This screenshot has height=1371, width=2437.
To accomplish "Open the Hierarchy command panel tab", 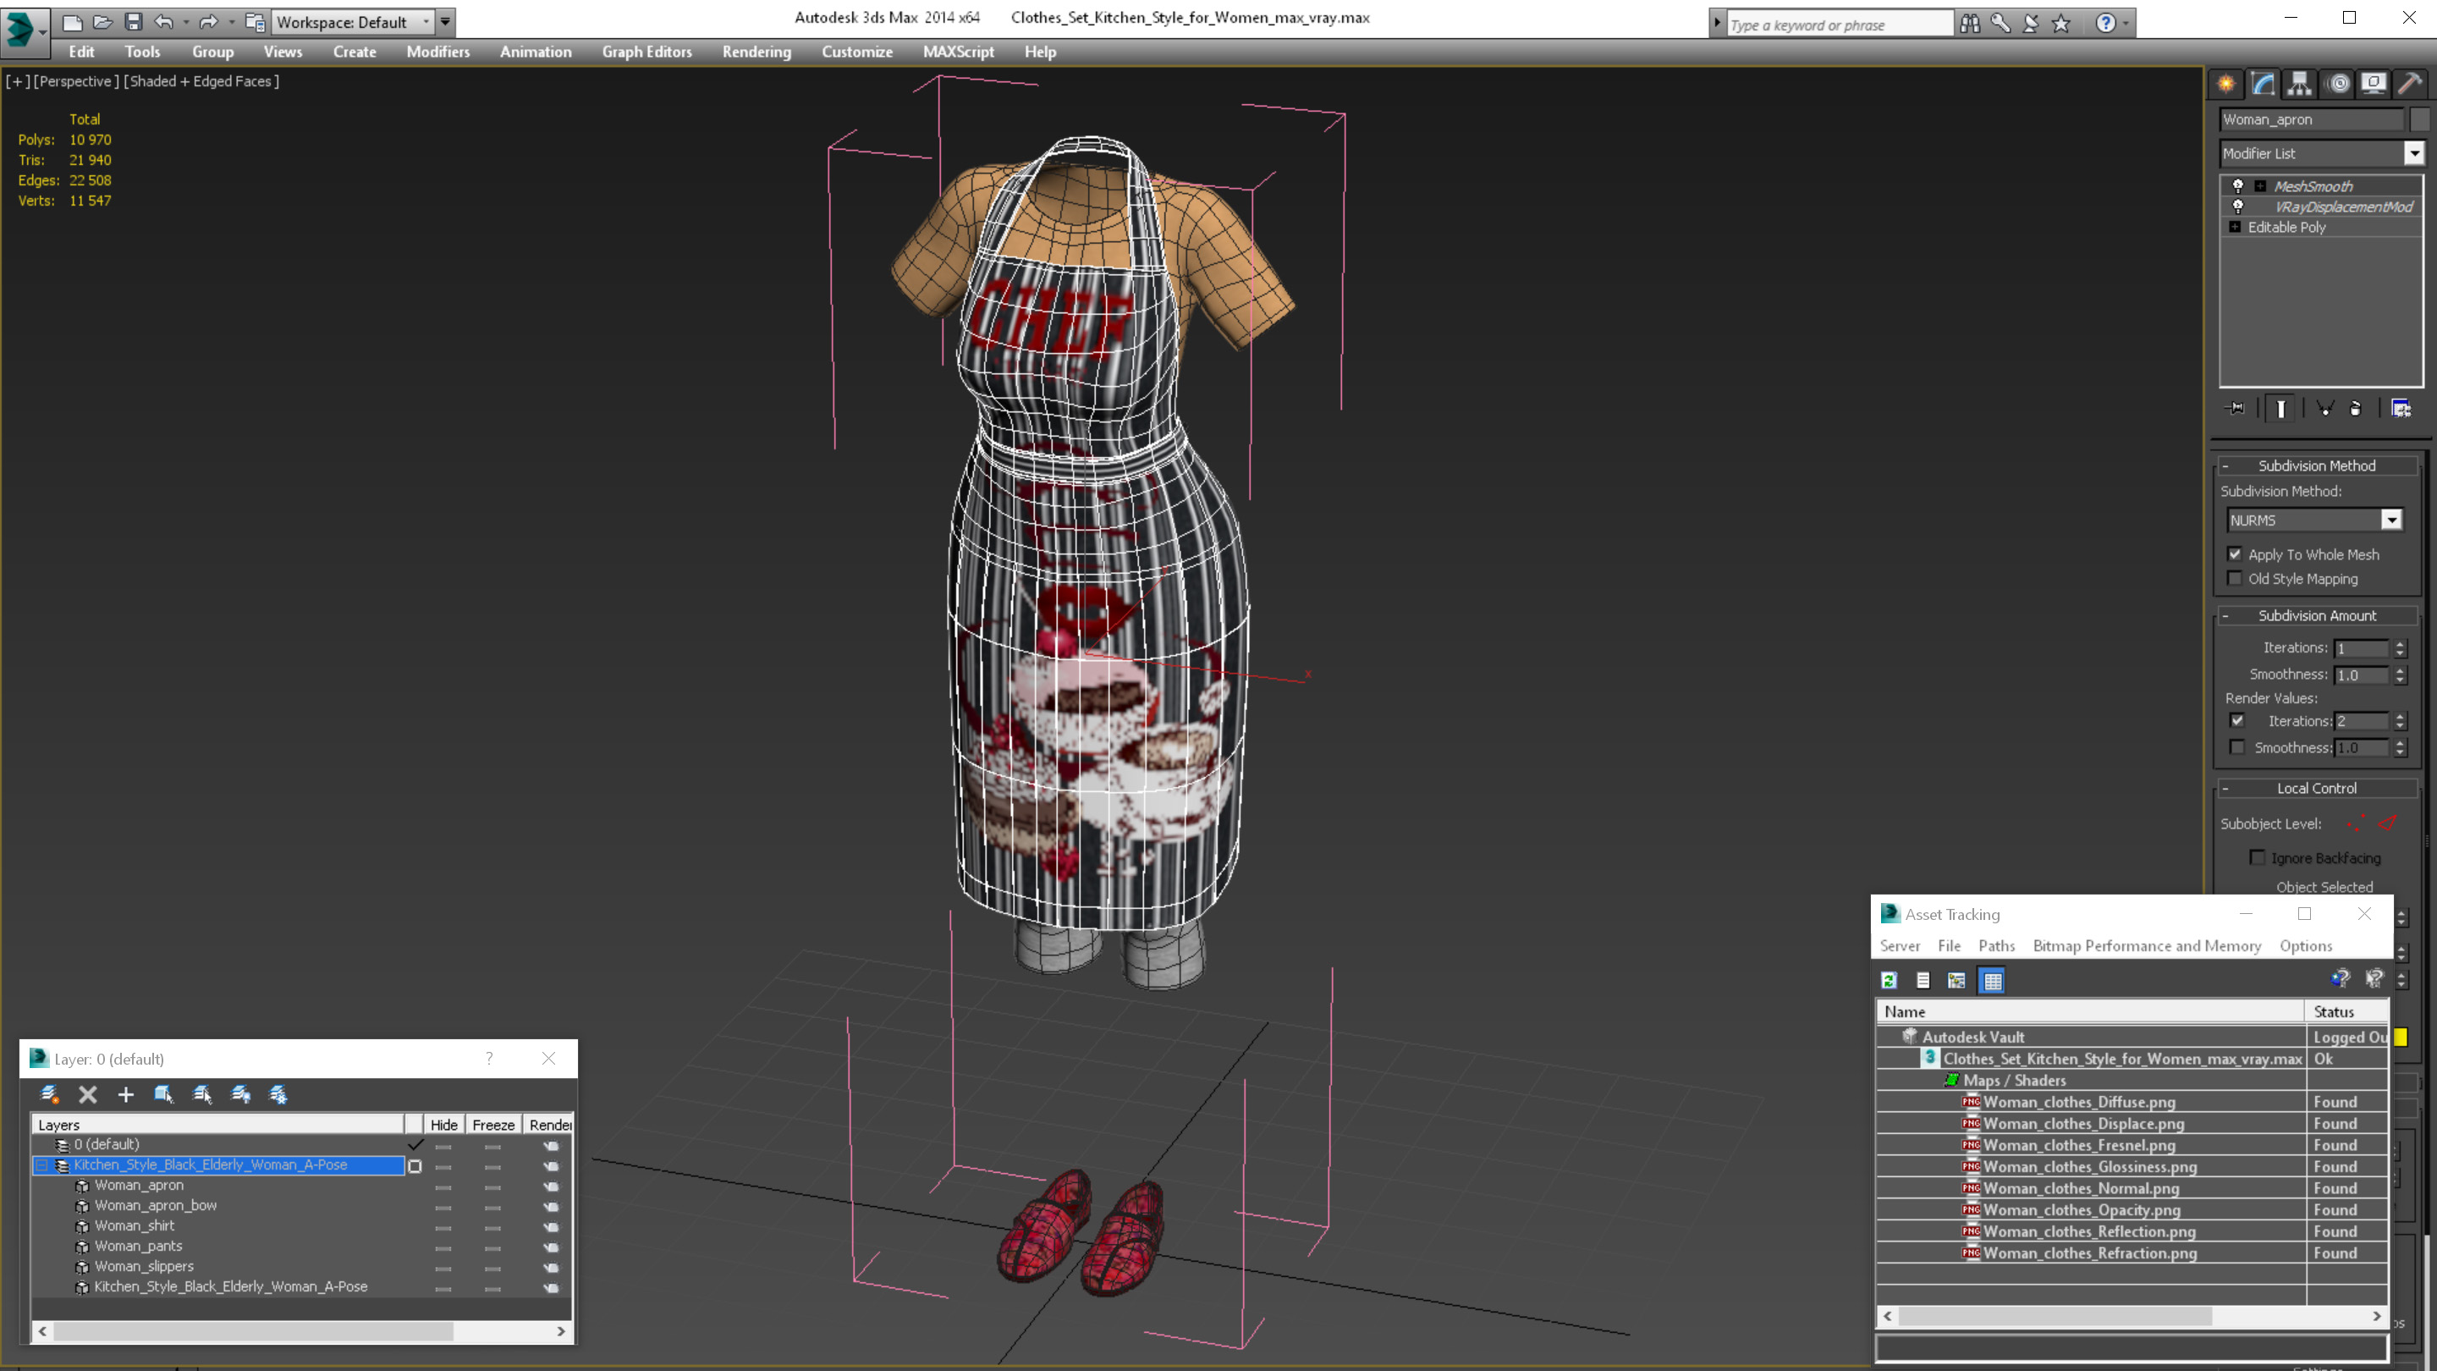I will tap(2300, 83).
